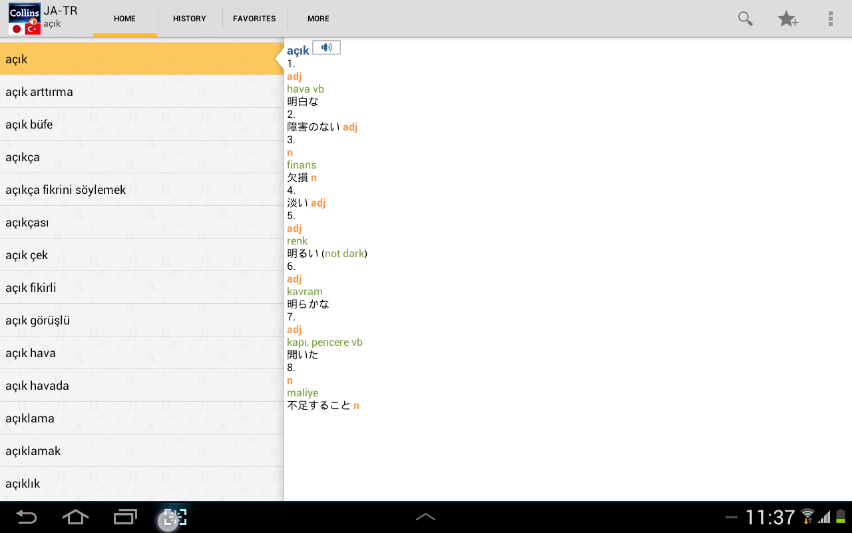
Task: Tap the chevron at bottom center
Action: [426, 515]
